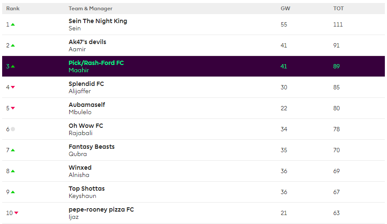Viewport: 387px width, 224px height.
Task: Open Sein The Night King team
Action: click(97, 21)
